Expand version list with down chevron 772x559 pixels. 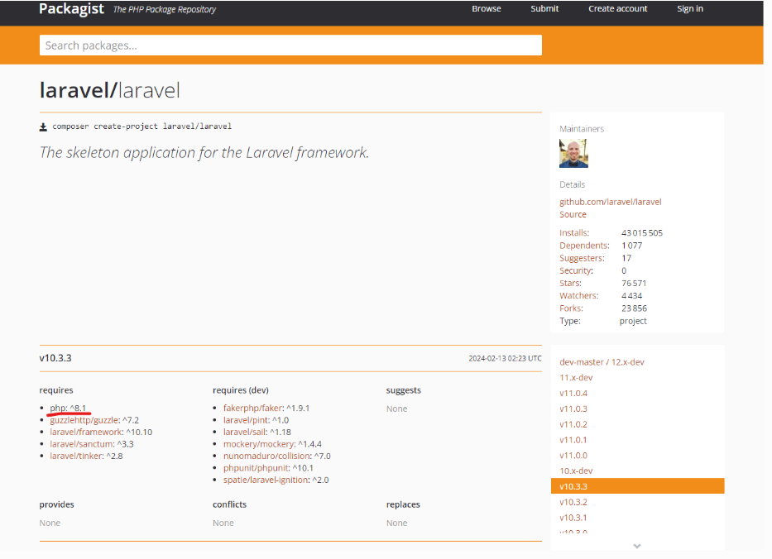(x=637, y=546)
